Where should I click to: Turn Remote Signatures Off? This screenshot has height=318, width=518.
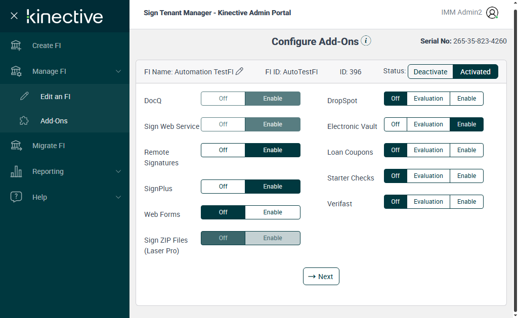(x=223, y=150)
